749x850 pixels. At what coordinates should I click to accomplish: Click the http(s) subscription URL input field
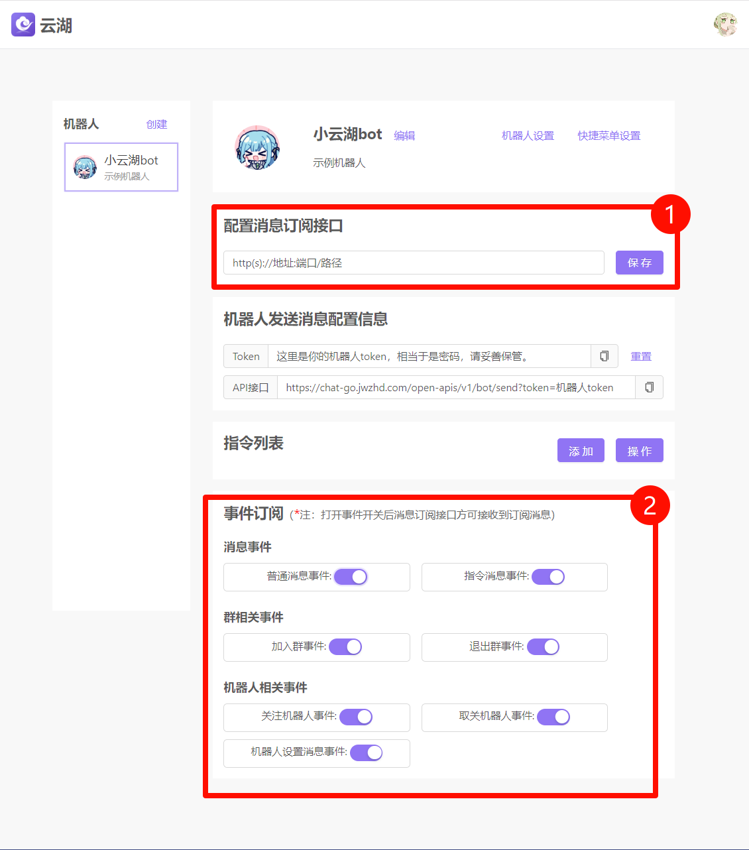[x=413, y=263]
